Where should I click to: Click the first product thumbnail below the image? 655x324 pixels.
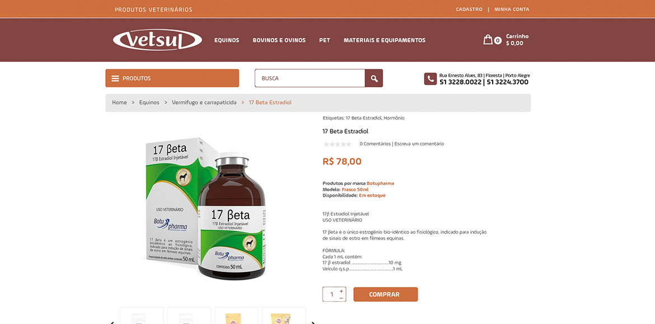tap(142, 316)
